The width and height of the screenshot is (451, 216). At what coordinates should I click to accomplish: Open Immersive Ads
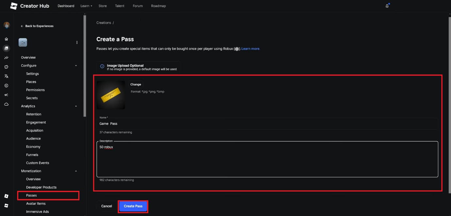pyautogui.click(x=38, y=212)
